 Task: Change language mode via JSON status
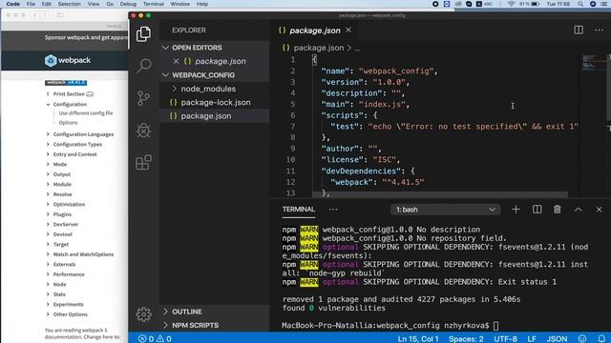coord(557,339)
